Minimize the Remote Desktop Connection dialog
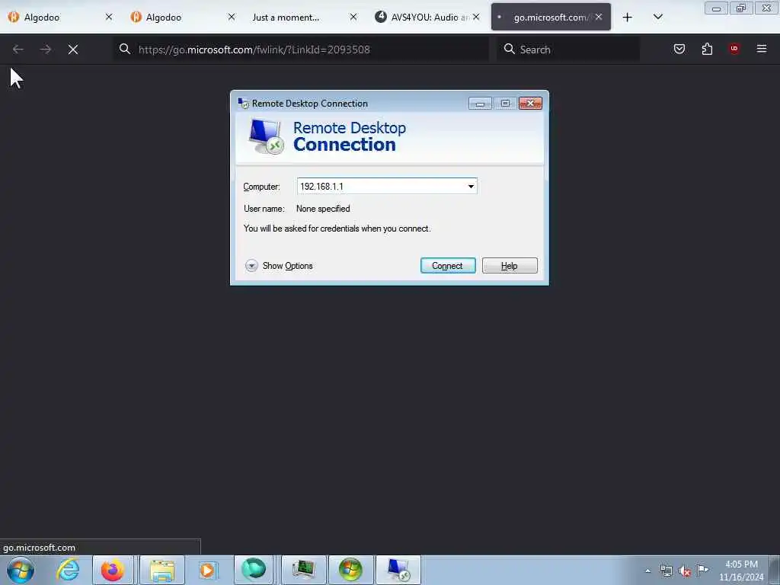Screen dimensions: 780x585 [x=480, y=103]
